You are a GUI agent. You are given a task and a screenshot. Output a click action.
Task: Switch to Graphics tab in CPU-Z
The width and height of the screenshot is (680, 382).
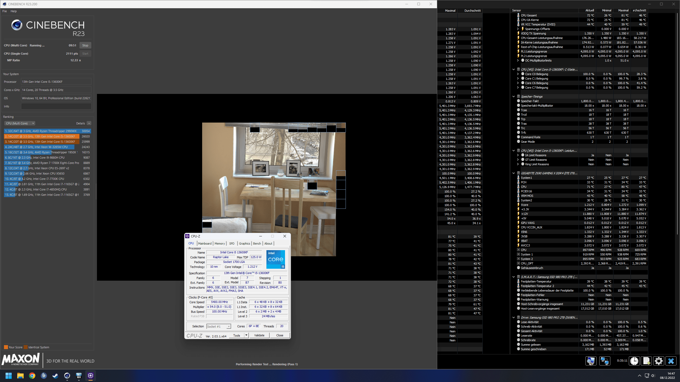(244, 244)
